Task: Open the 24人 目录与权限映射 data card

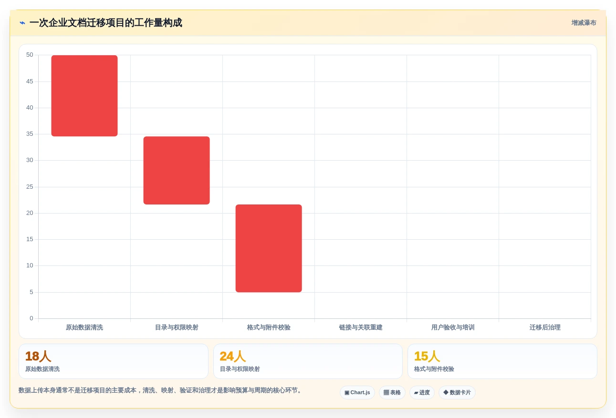Action: (x=308, y=361)
